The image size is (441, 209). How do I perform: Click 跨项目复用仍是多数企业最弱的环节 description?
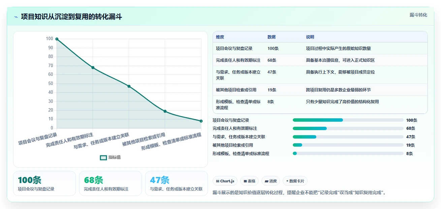pyautogui.click(x=338, y=90)
